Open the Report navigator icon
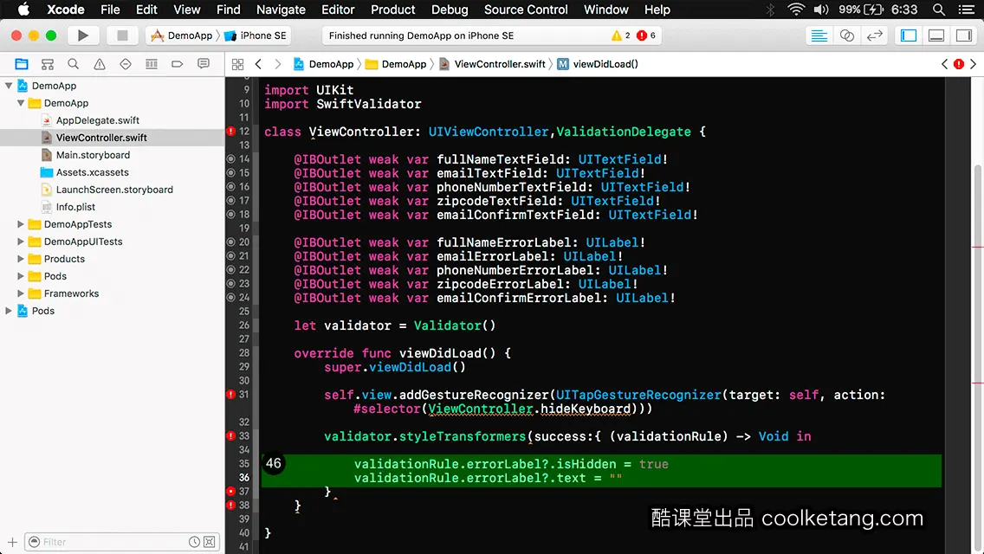 pos(204,64)
